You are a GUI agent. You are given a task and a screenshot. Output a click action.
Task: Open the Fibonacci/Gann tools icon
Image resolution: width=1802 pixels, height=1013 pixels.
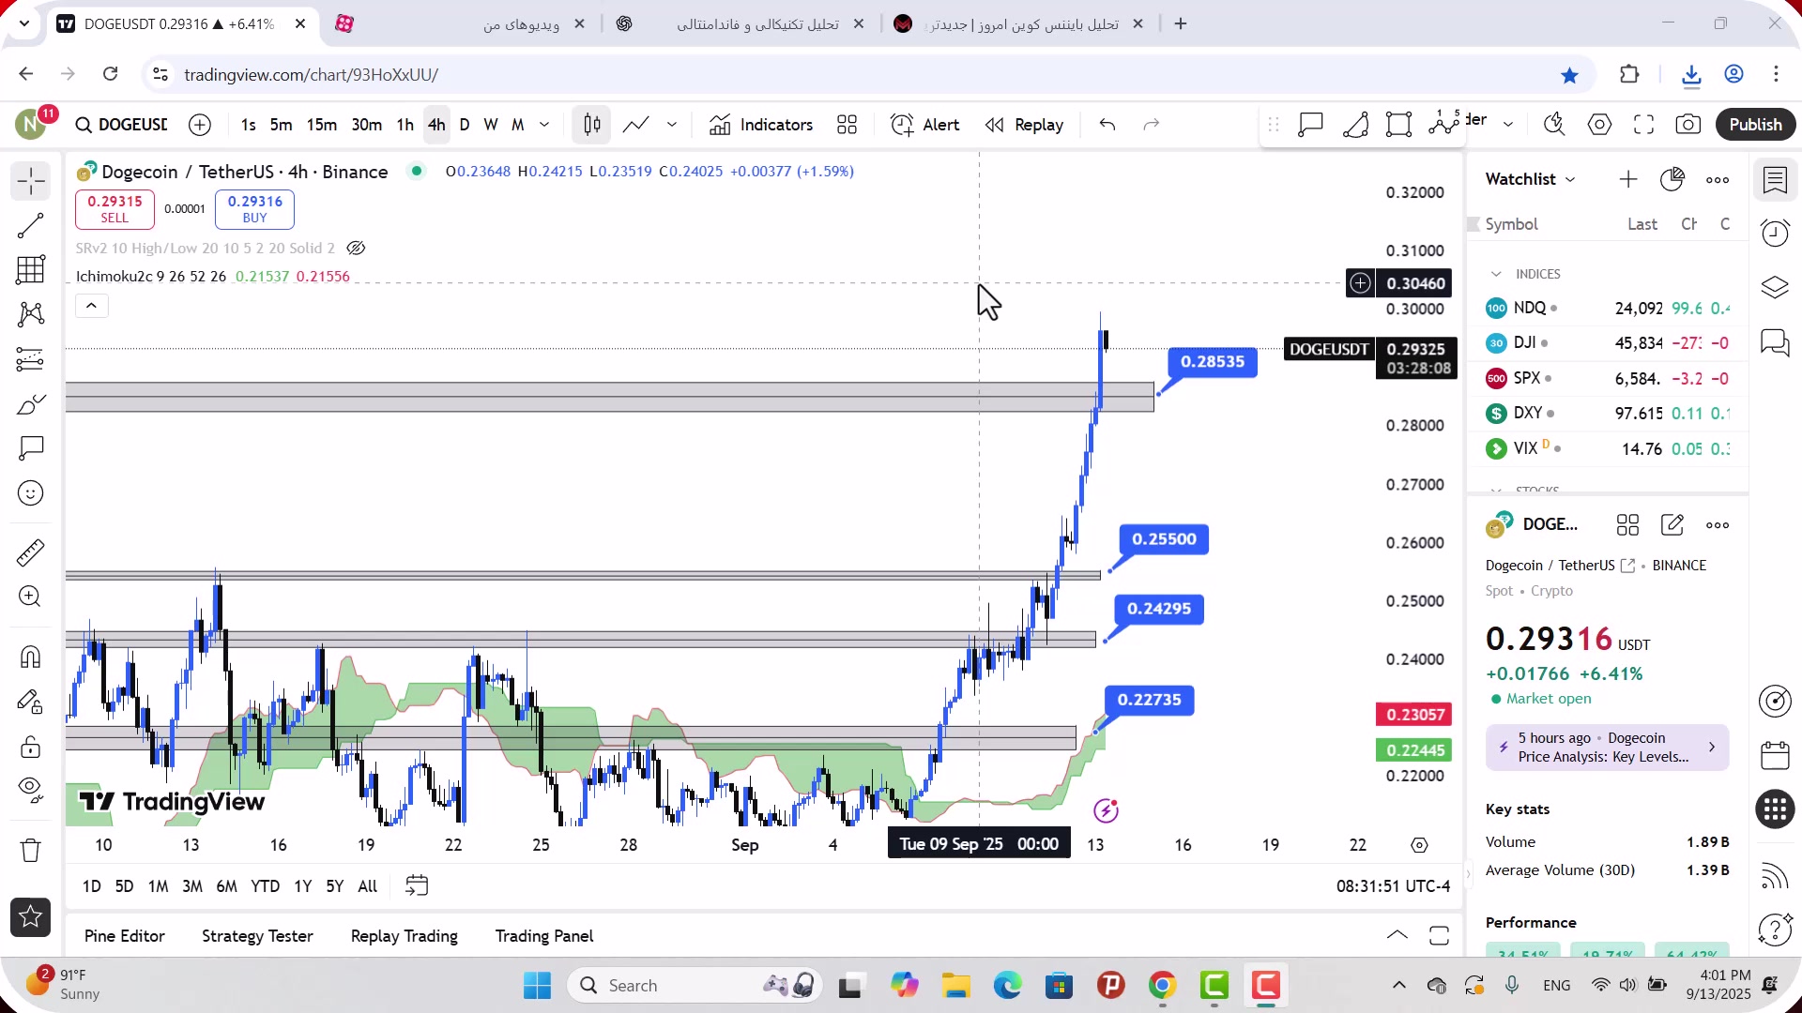point(31,270)
